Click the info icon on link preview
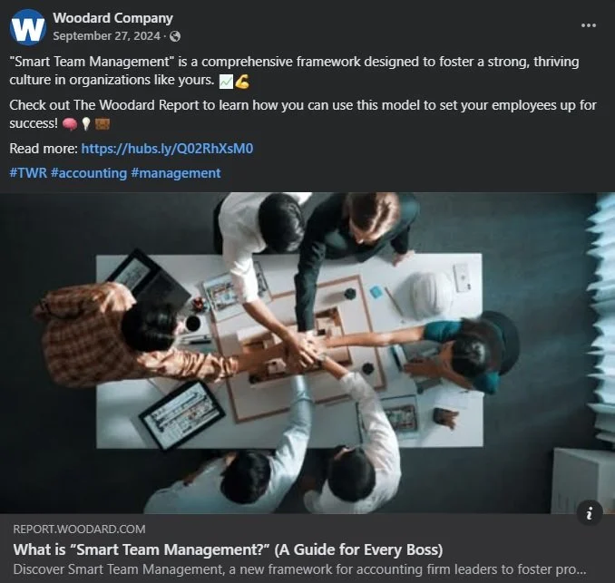Screen dimensions: 615x583 point(589,512)
